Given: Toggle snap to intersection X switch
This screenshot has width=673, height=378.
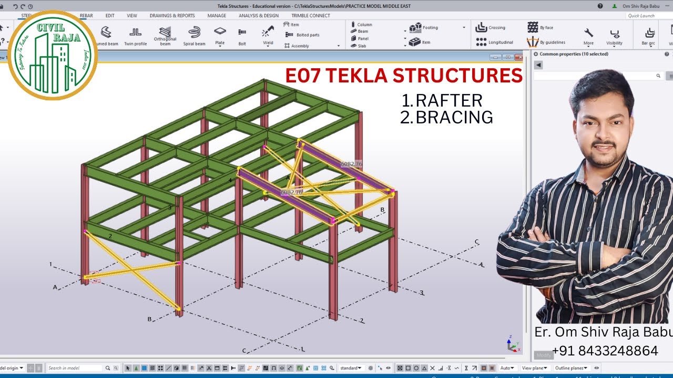Looking at the screenshot, I should pyautogui.click(x=432, y=368).
